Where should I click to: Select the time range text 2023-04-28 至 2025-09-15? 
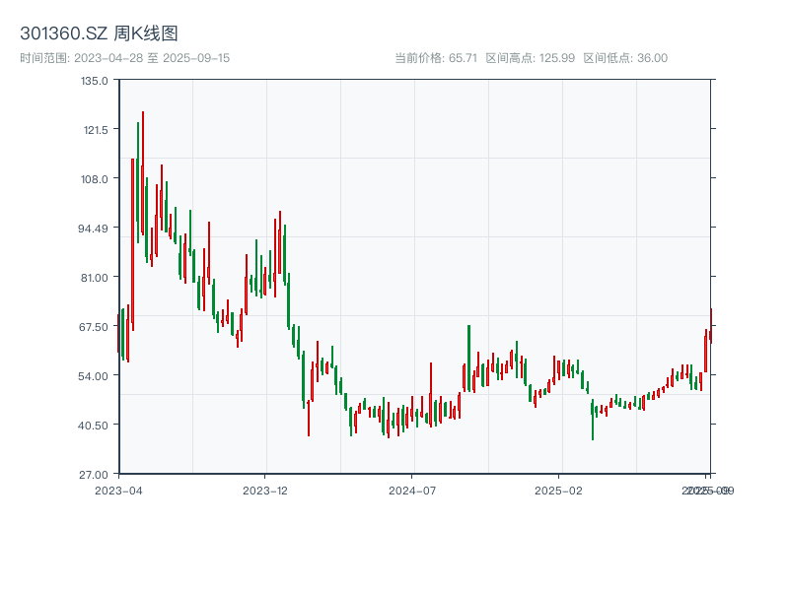pyautogui.click(x=152, y=58)
